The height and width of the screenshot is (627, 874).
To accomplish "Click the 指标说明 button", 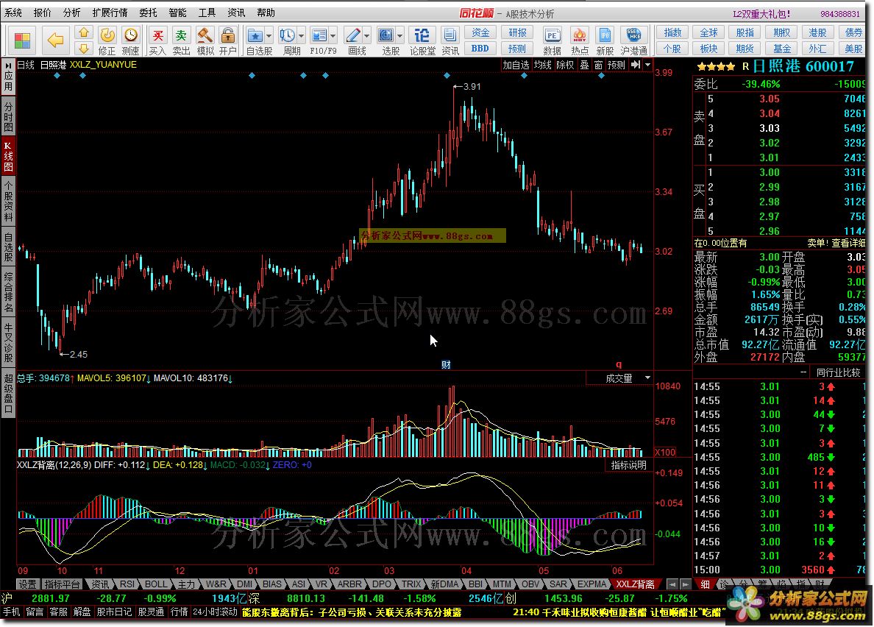I will point(629,465).
